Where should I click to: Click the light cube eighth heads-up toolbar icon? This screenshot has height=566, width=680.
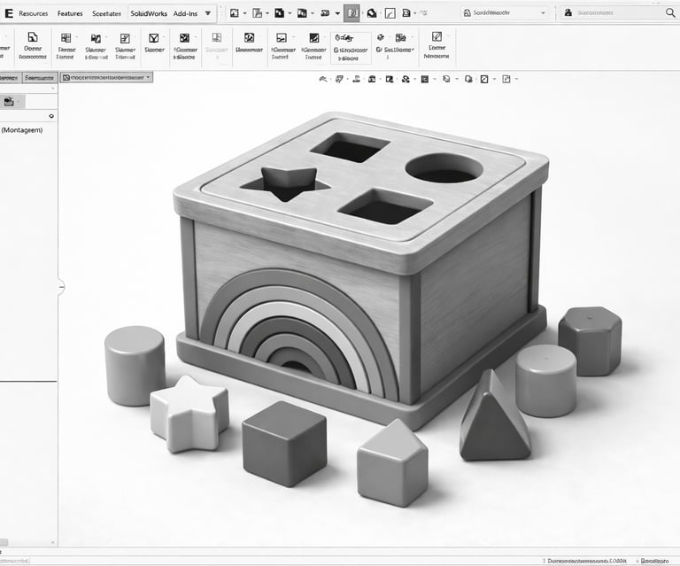(446, 79)
